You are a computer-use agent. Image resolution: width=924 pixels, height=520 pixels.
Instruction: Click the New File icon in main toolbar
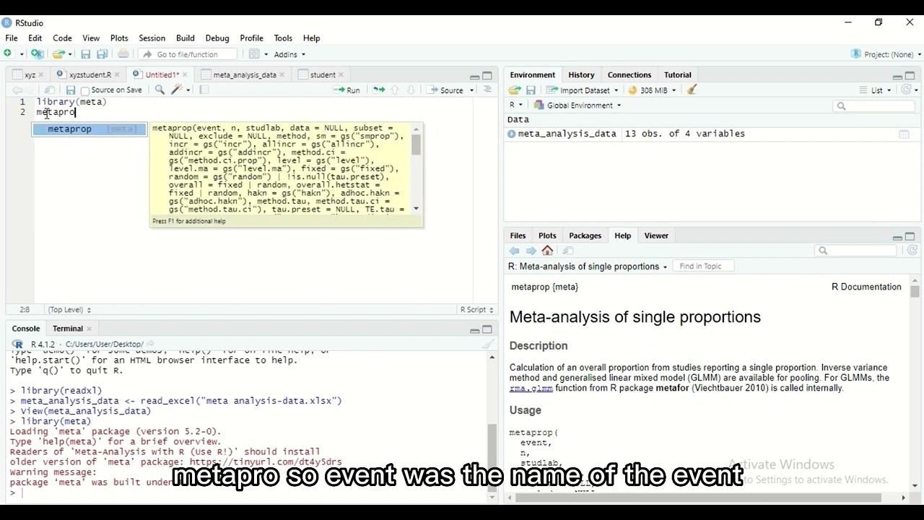(9, 54)
